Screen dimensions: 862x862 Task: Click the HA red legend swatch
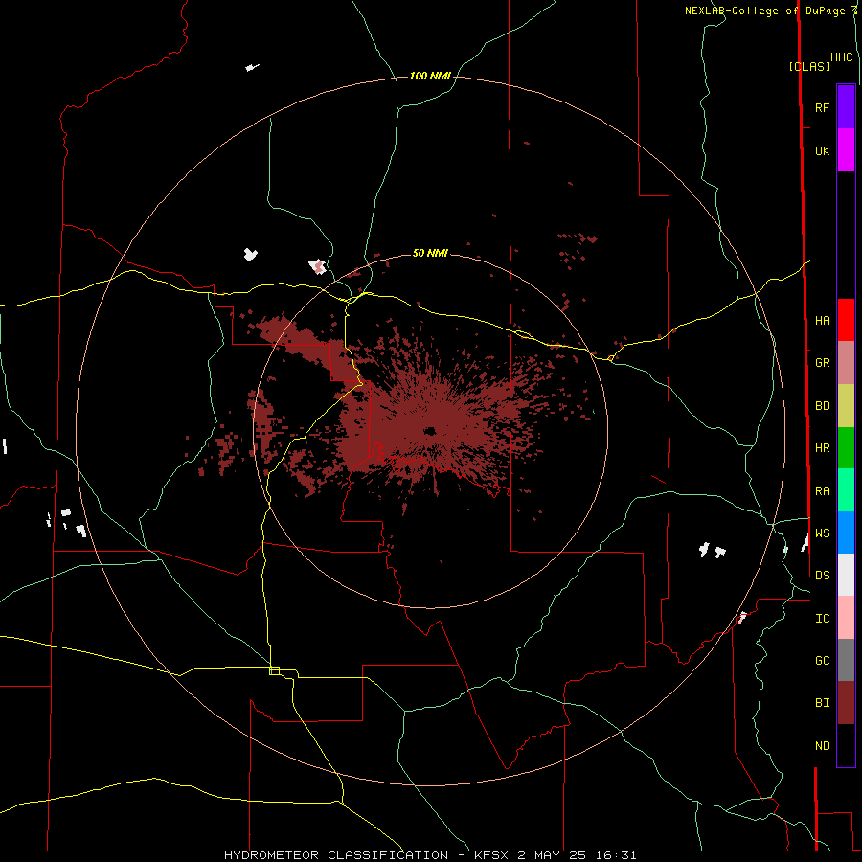(846, 320)
